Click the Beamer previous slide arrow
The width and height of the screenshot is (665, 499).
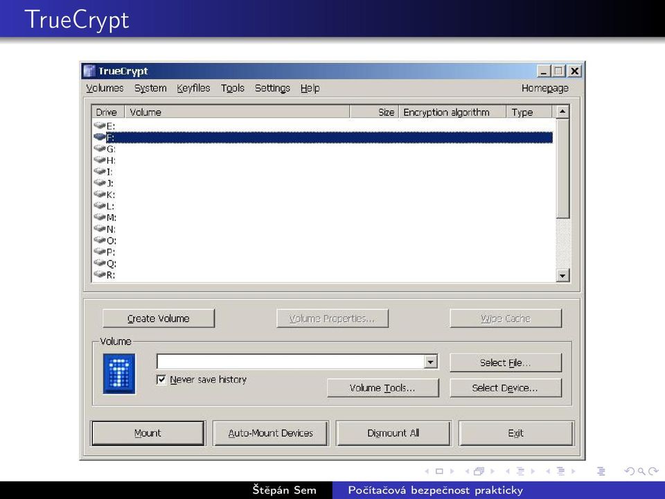pyautogui.click(x=427, y=471)
